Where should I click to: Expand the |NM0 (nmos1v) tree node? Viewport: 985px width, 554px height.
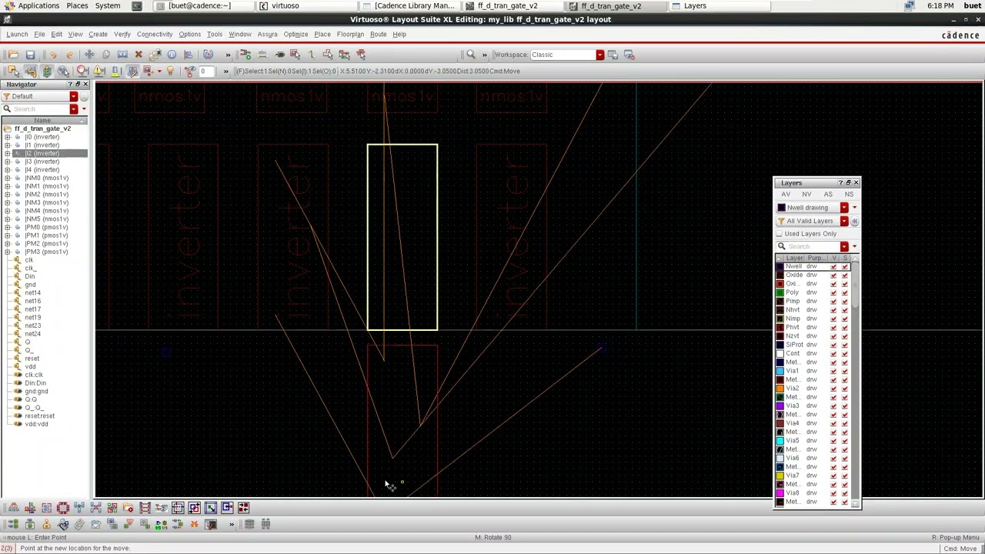coord(8,178)
